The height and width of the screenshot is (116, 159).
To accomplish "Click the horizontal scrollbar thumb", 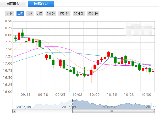I will [x=111, y=111].
